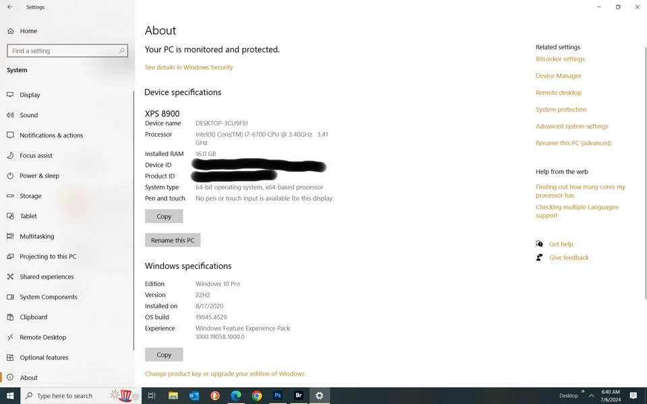
Task: Open Checking multiple Languages support link
Action: pyautogui.click(x=577, y=211)
